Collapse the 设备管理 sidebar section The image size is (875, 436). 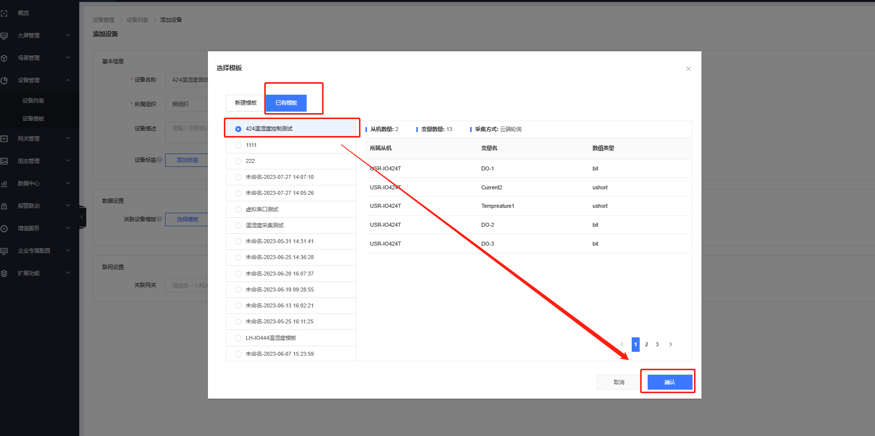click(x=68, y=80)
